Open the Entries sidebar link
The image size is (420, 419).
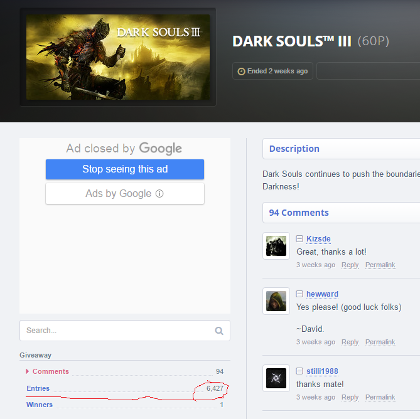pos(38,388)
